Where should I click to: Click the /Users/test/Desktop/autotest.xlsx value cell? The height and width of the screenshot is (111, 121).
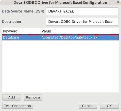(80, 38)
